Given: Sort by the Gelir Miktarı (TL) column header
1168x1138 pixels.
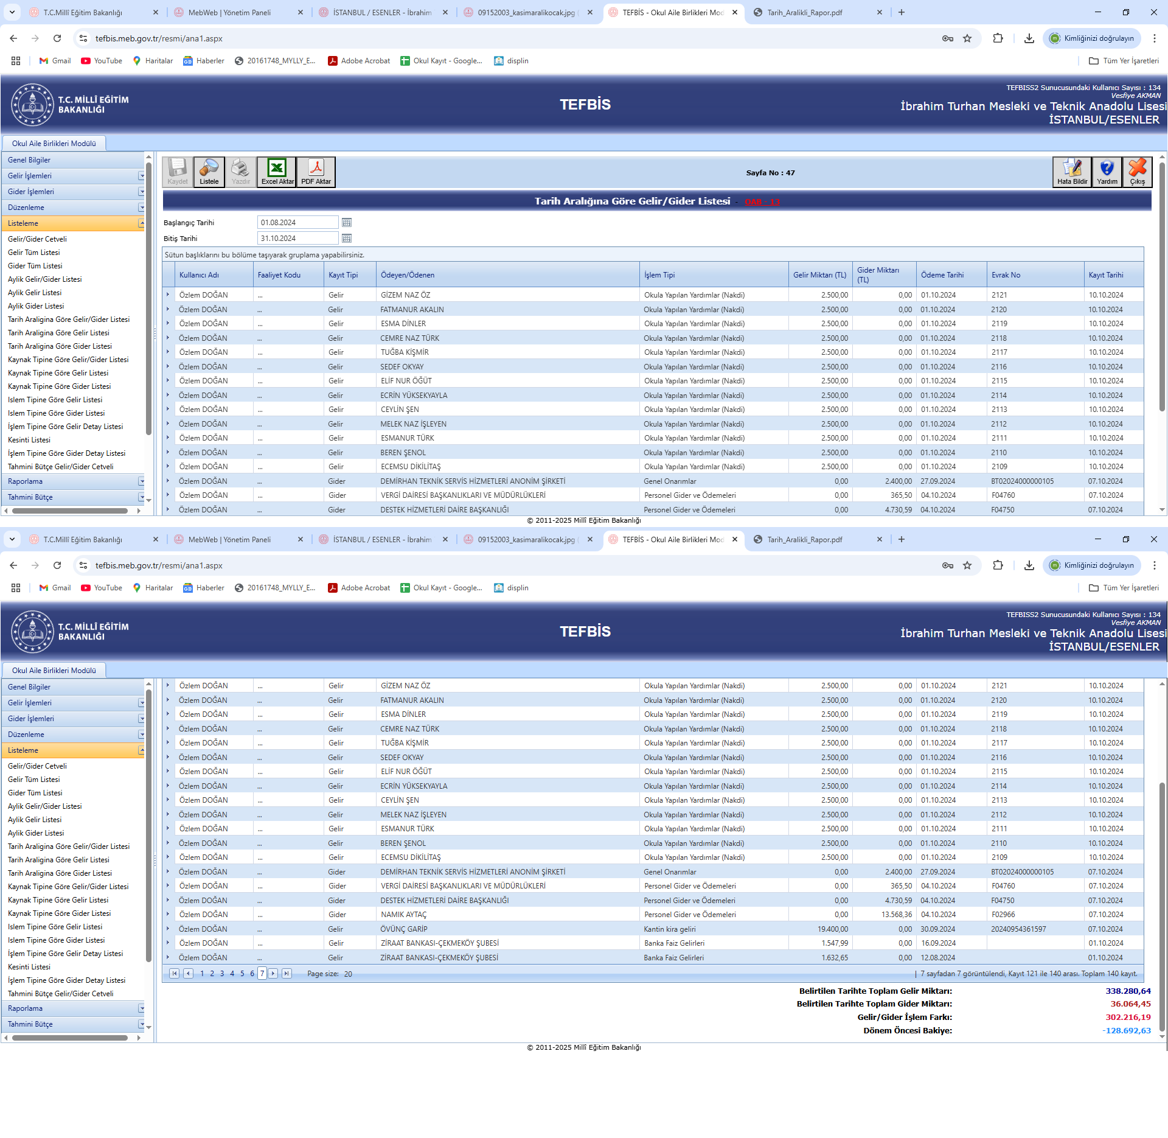Looking at the screenshot, I should click(819, 275).
